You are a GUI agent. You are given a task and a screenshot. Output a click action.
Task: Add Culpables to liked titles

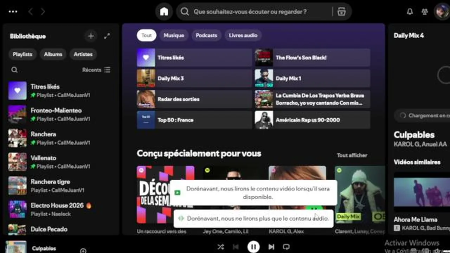[x=83, y=251]
